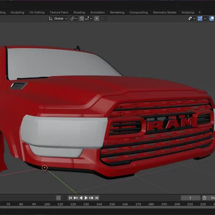The image size is (215, 215).
Task: Open the proportional editing falloff dropdown
Action: [x=104, y=19]
